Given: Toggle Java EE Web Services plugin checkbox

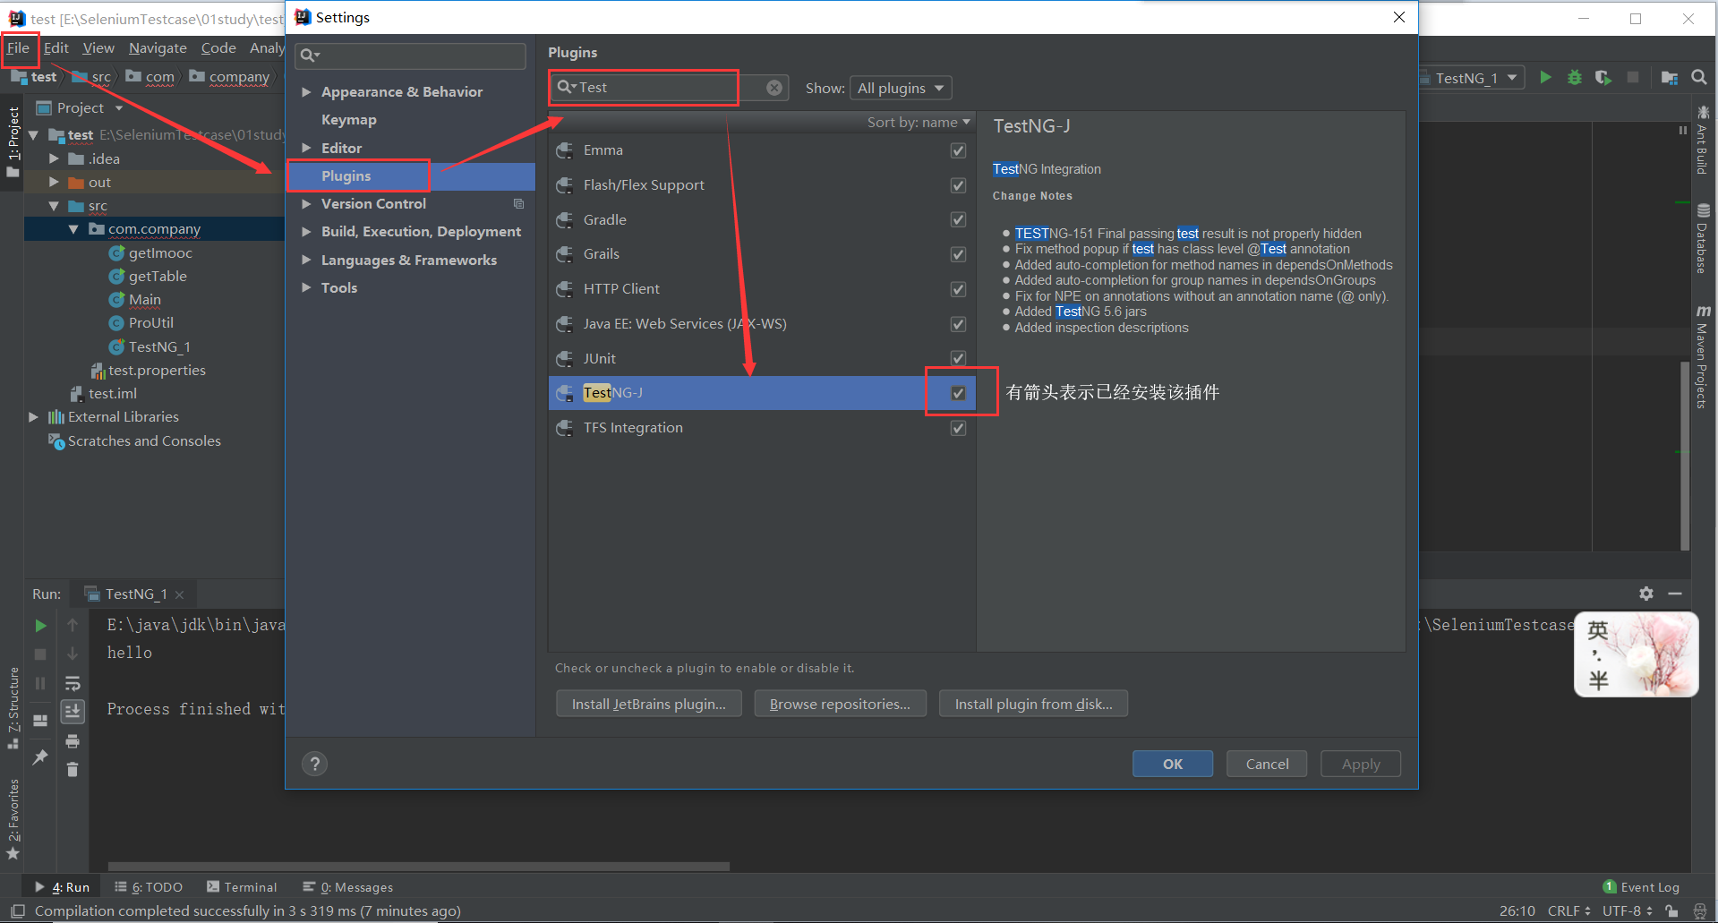Looking at the screenshot, I should pos(958,324).
